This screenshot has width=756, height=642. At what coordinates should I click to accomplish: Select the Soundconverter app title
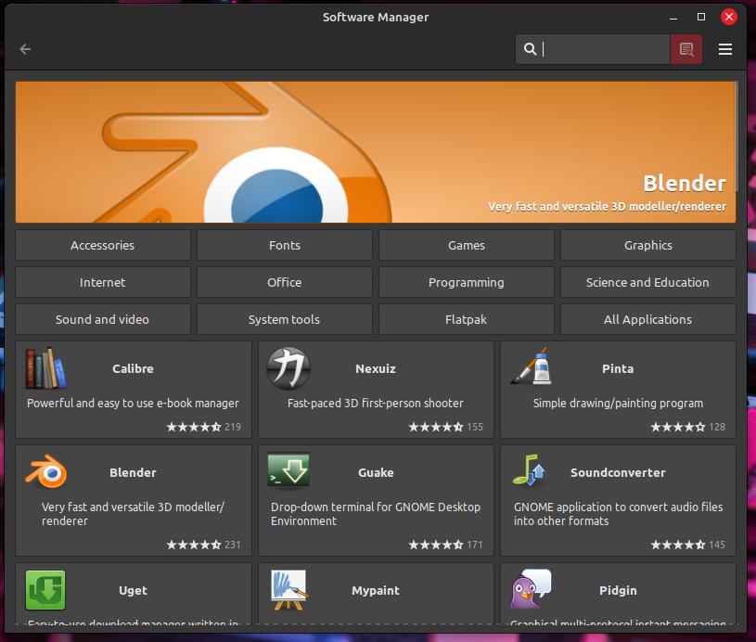pos(618,472)
